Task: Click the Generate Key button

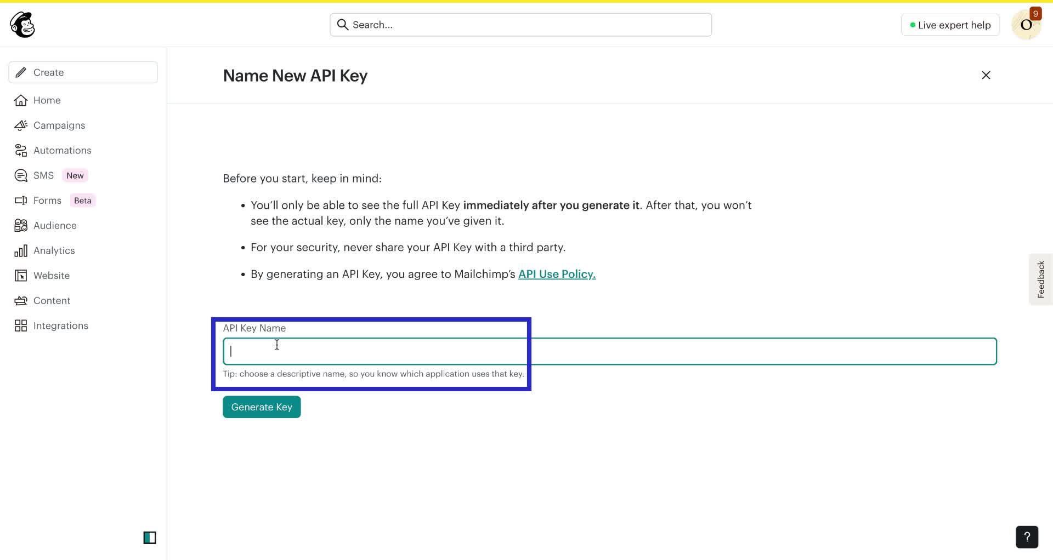Action: click(x=262, y=407)
